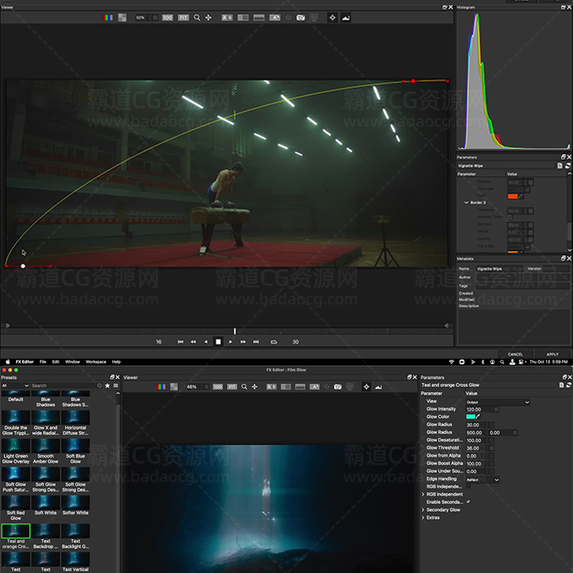Image resolution: width=573 pixels, height=573 pixels.
Task: Click the APPLY button
Action: (552, 354)
